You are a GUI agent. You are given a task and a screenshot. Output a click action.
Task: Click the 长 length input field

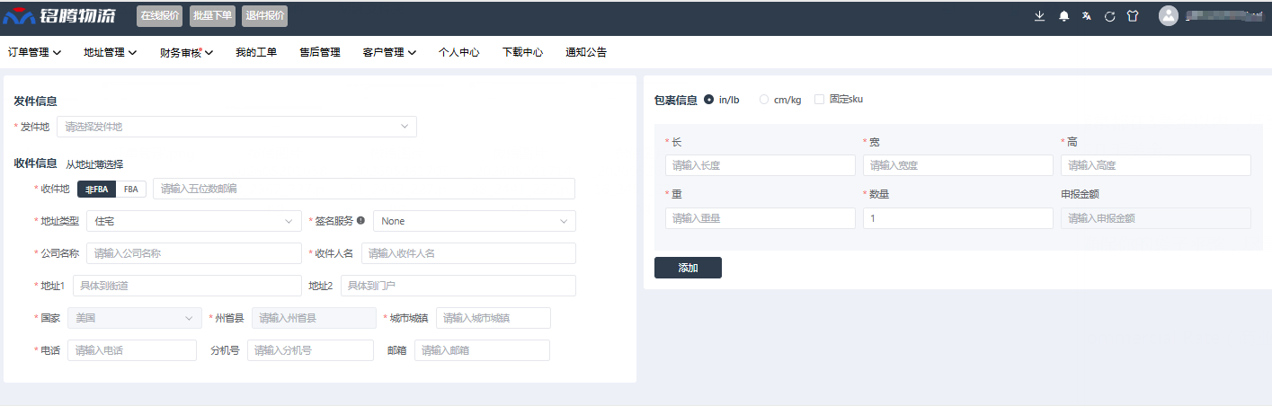pyautogui.click(x=761, y=165)
